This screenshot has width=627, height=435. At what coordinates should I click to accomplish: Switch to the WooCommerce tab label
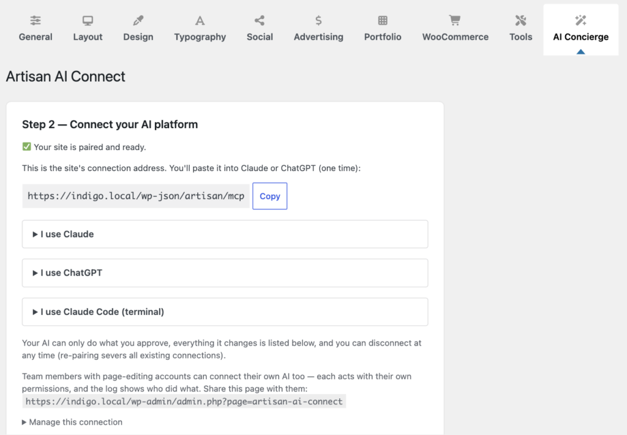[455, 37]
